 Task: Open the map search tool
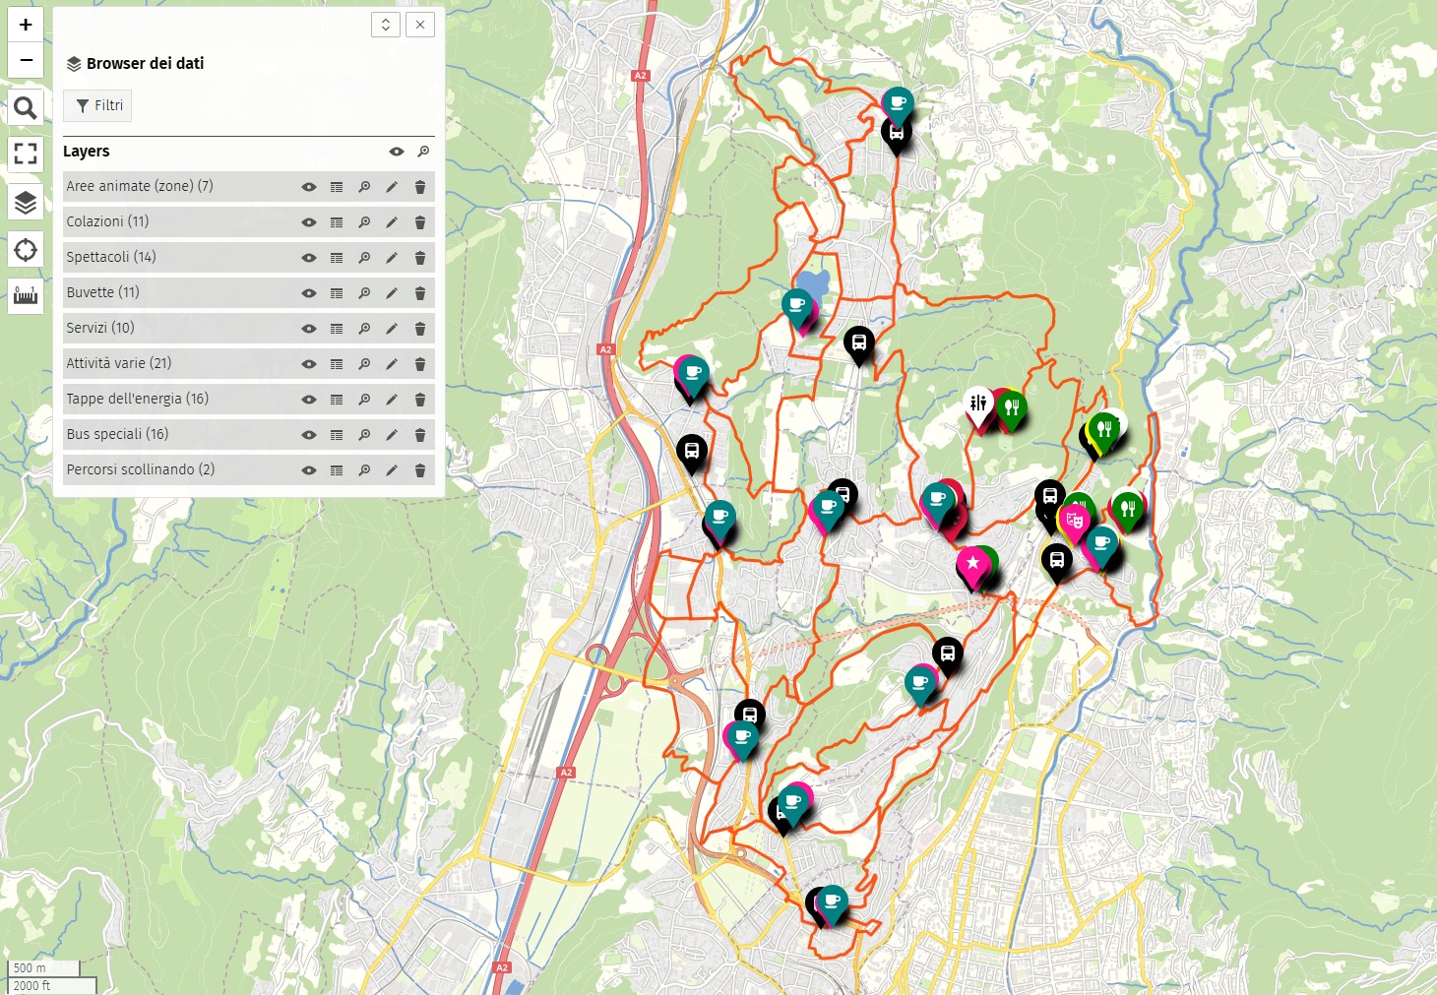click(26, 107)
